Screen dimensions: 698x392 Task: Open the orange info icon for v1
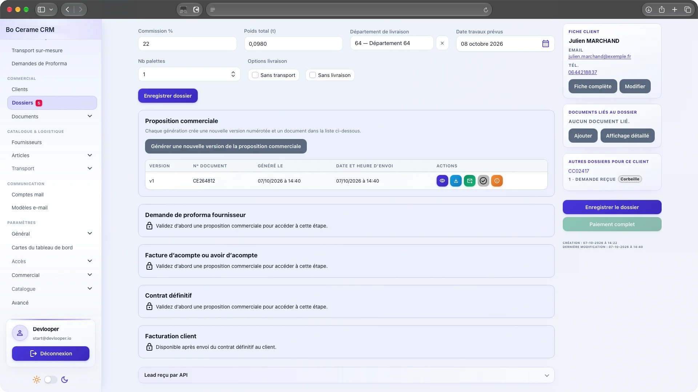tap(497, 181)
